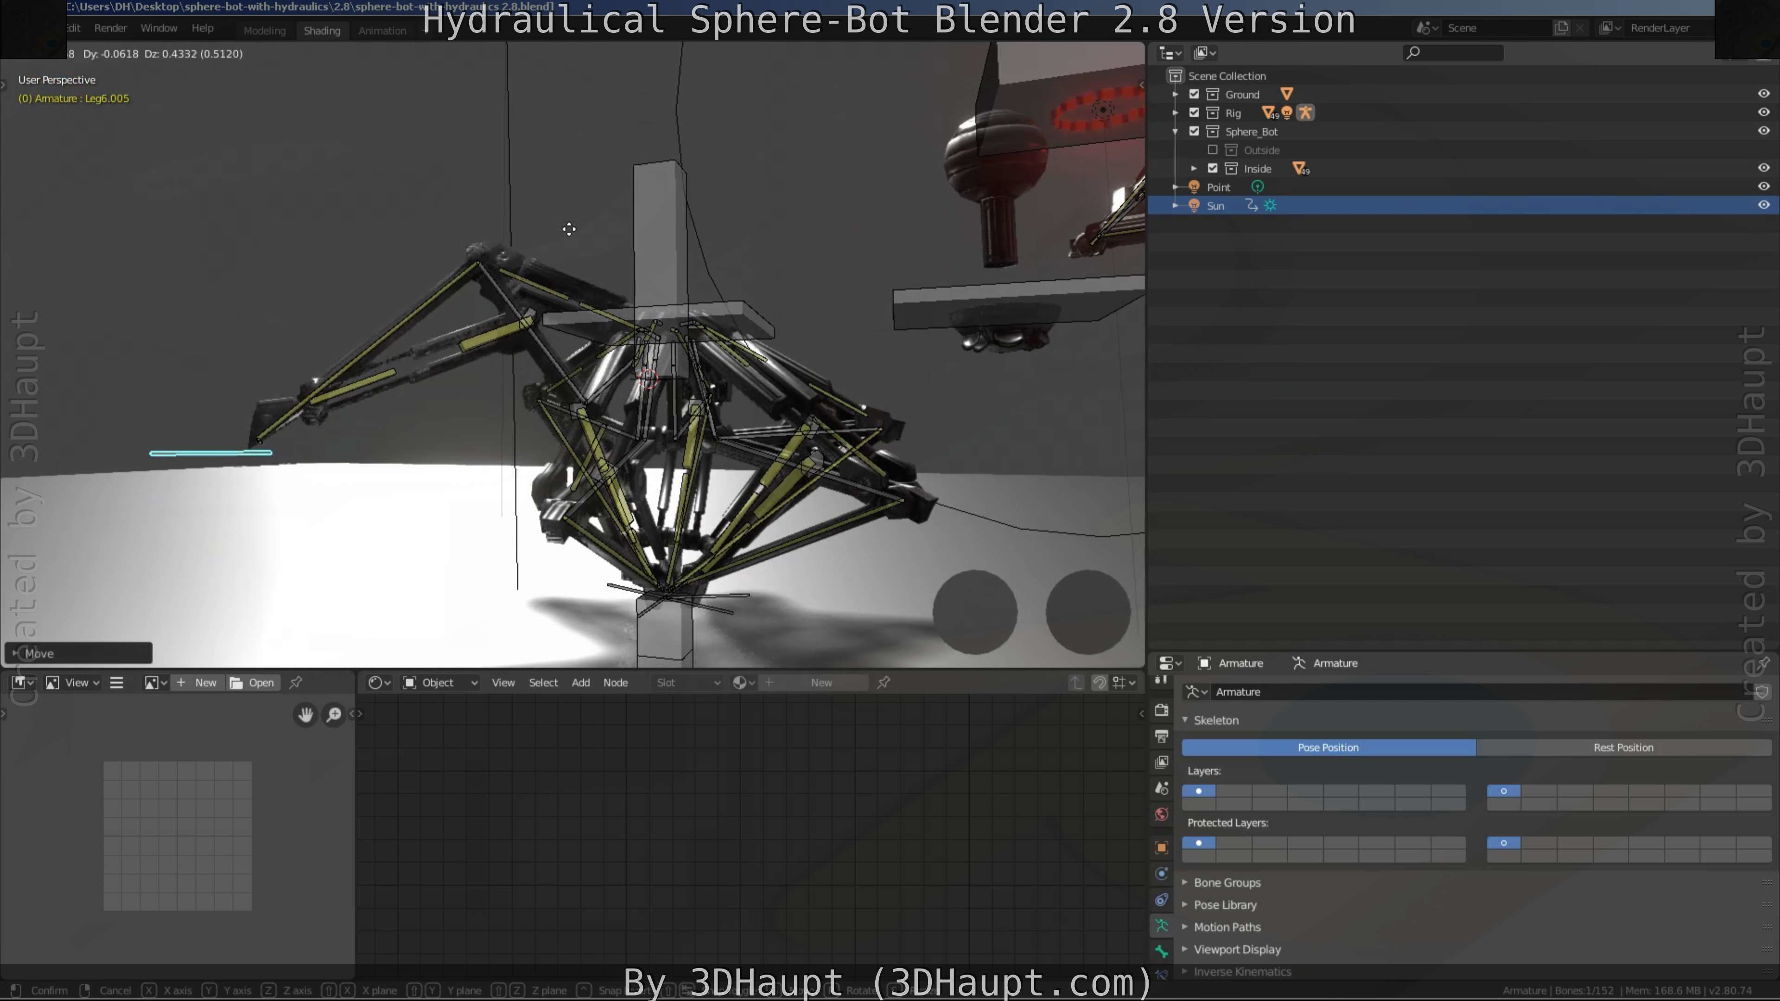Select Pose Position button
Viewport: 1780px width, 1001px height.
click(x=1328, y=748)
